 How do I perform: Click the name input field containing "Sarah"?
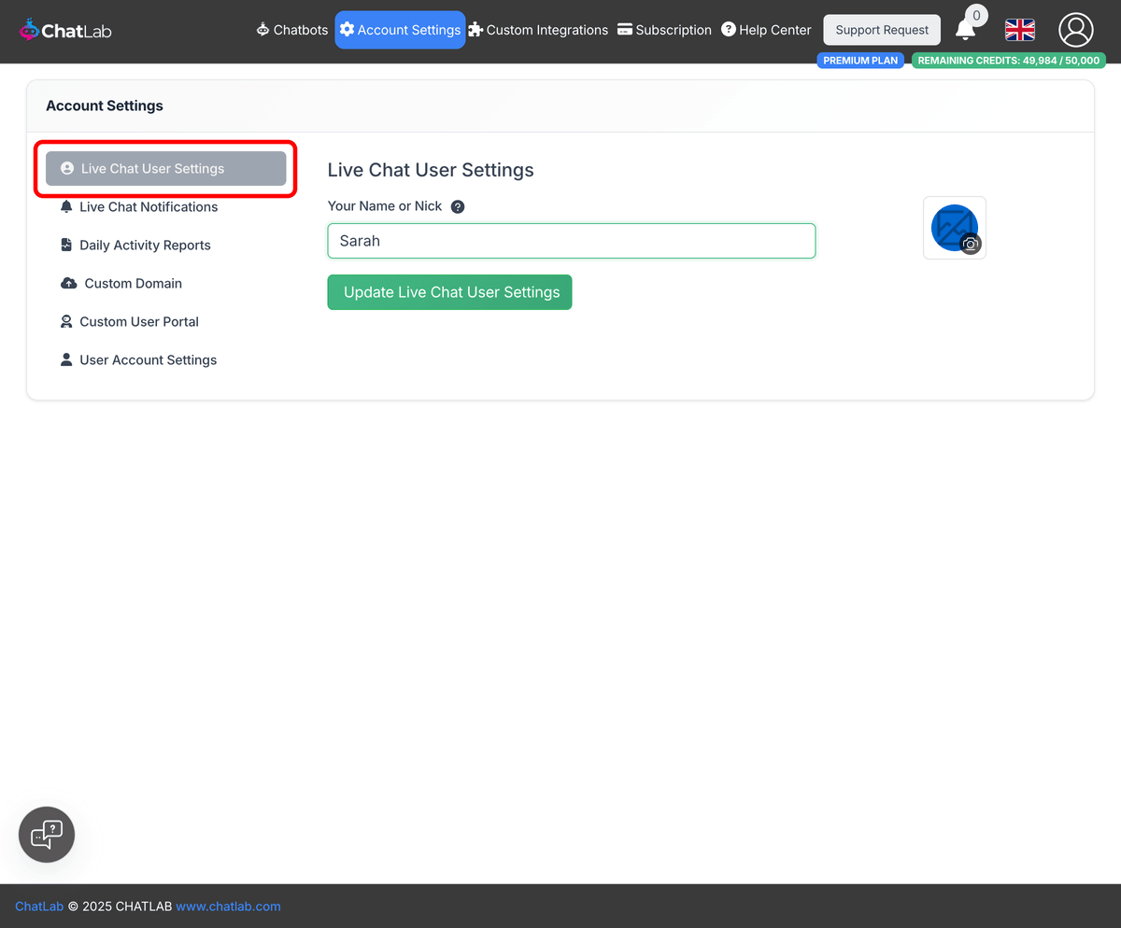tap(571, 240)
